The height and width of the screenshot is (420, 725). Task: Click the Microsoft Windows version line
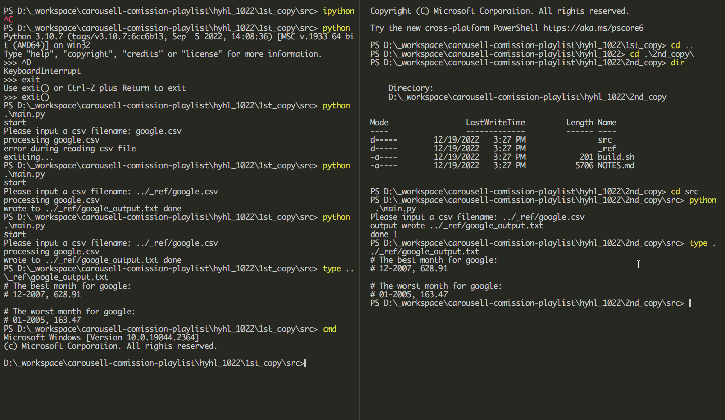[101, 337]
